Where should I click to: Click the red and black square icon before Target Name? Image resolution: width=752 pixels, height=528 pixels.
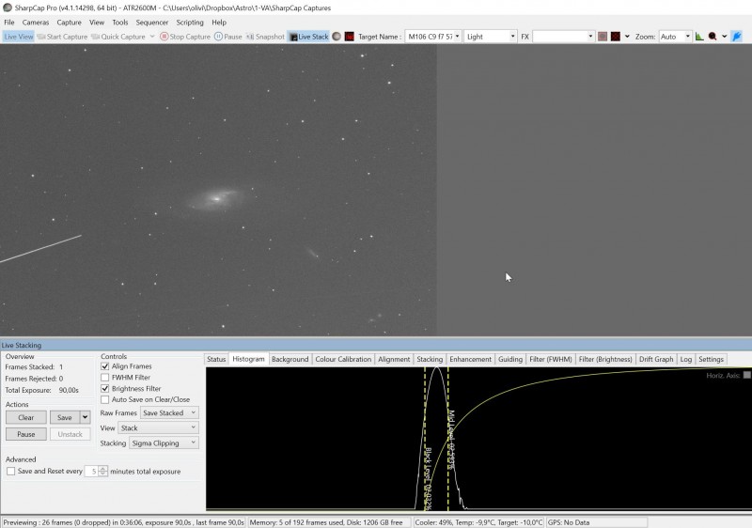[x=349, y=37]
